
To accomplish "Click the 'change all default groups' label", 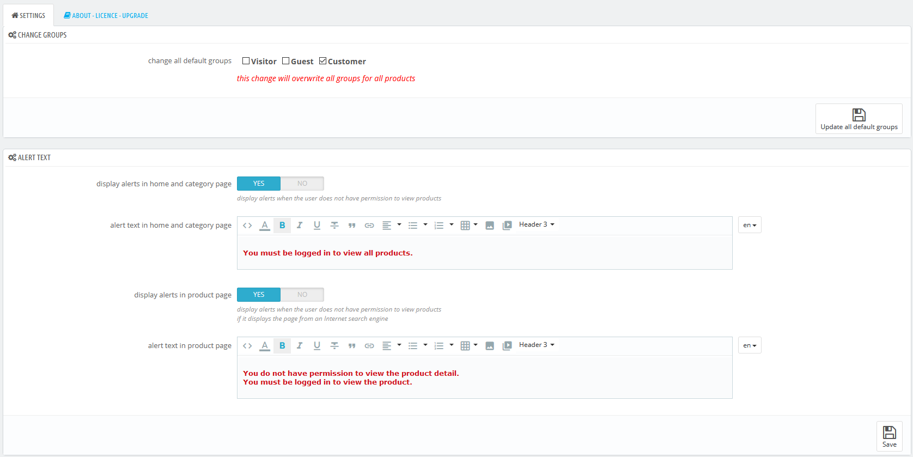I will point(190,60).
